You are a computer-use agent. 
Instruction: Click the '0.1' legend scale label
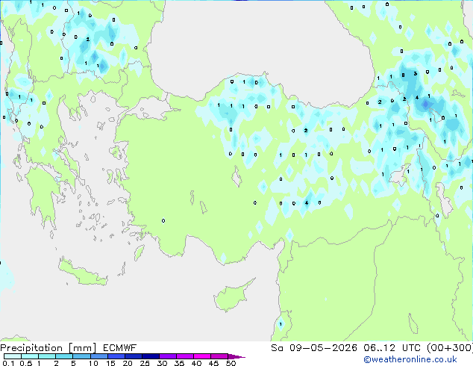click(x=8, y=363)
